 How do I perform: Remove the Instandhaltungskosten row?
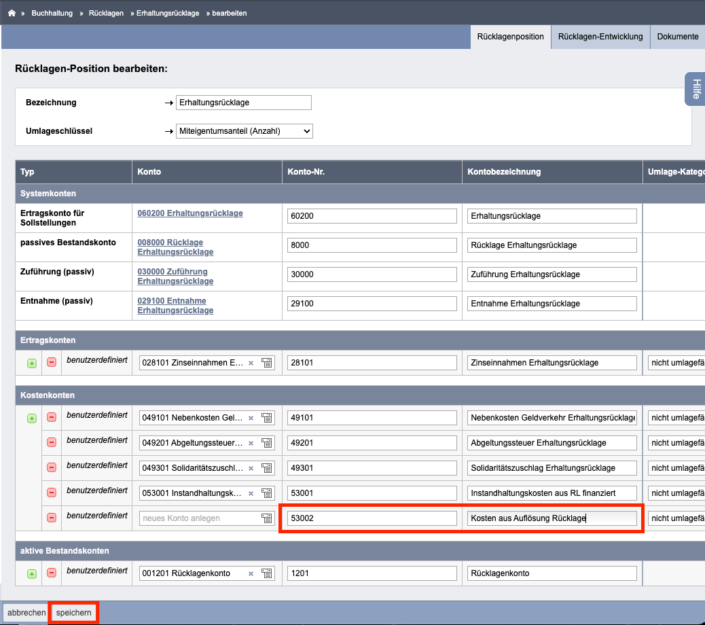tap(52, 493)
